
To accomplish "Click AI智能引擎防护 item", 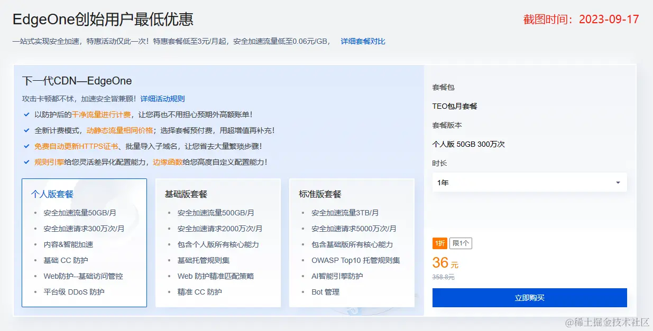I will 337,276.
